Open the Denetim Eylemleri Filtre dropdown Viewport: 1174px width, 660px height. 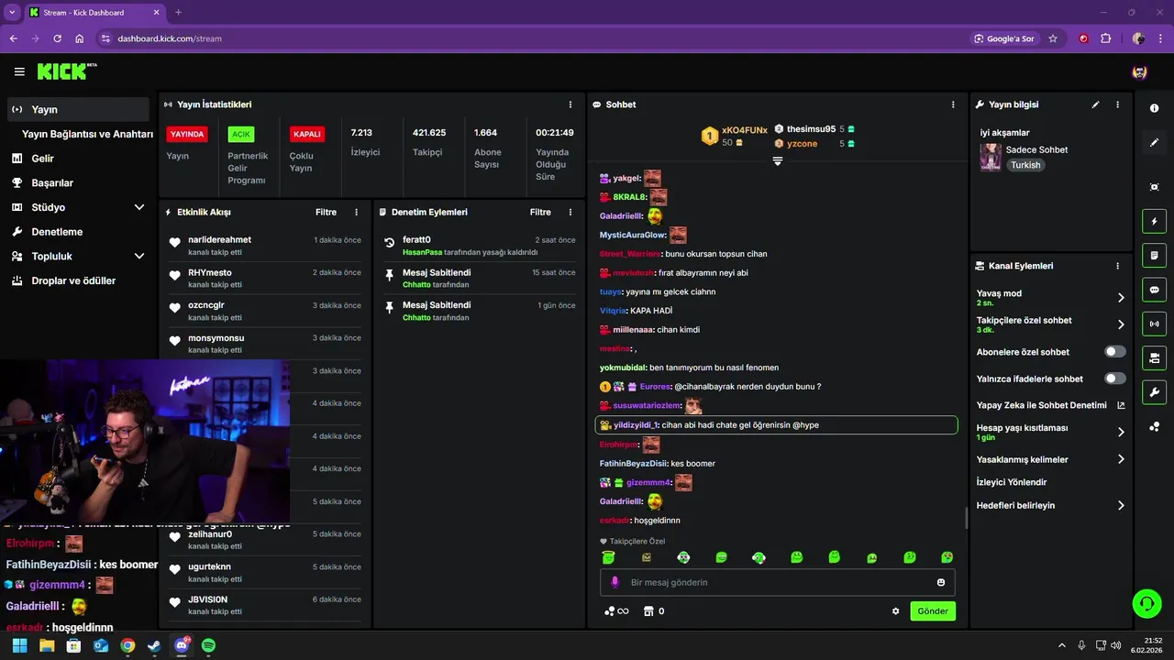pyautogui.click(x=540, y=212)
